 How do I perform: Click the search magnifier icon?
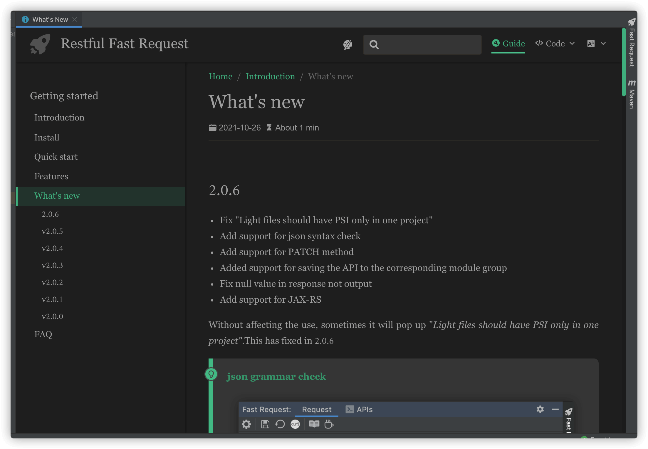[374, 45]
